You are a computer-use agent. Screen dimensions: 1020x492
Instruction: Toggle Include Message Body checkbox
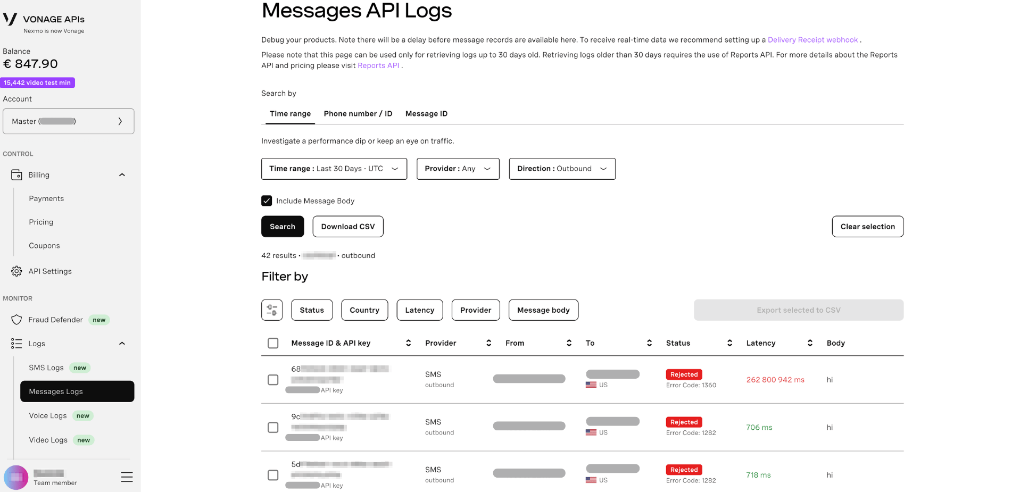(267, 201)
